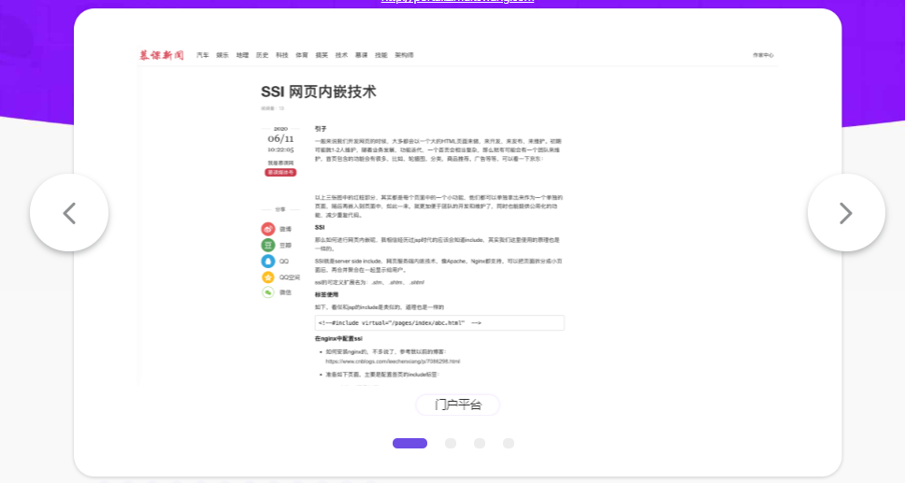Share via the yellow QQ空间 star icon
Screen dimensions: 905x483
(267, 277)
